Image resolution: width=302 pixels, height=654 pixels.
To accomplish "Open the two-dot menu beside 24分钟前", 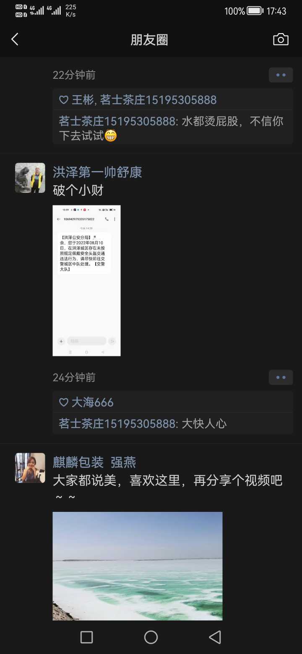I will click(x=281, y=378).
